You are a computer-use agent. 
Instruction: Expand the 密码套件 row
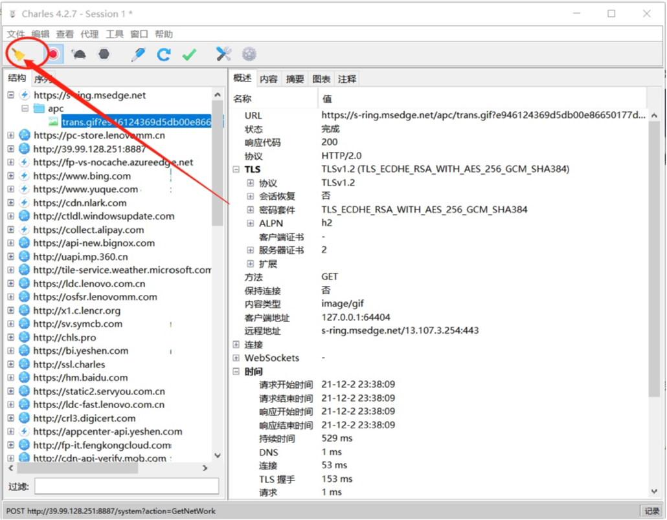pos(251,210)
